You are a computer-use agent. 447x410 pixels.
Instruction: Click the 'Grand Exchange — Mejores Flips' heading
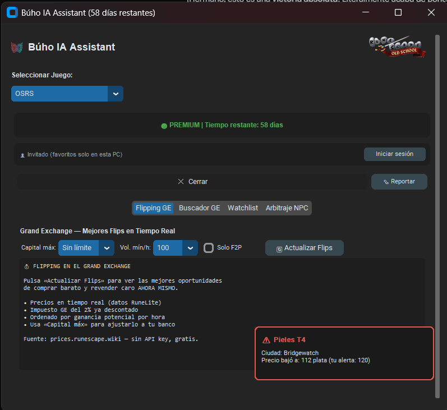coord(98,231)
